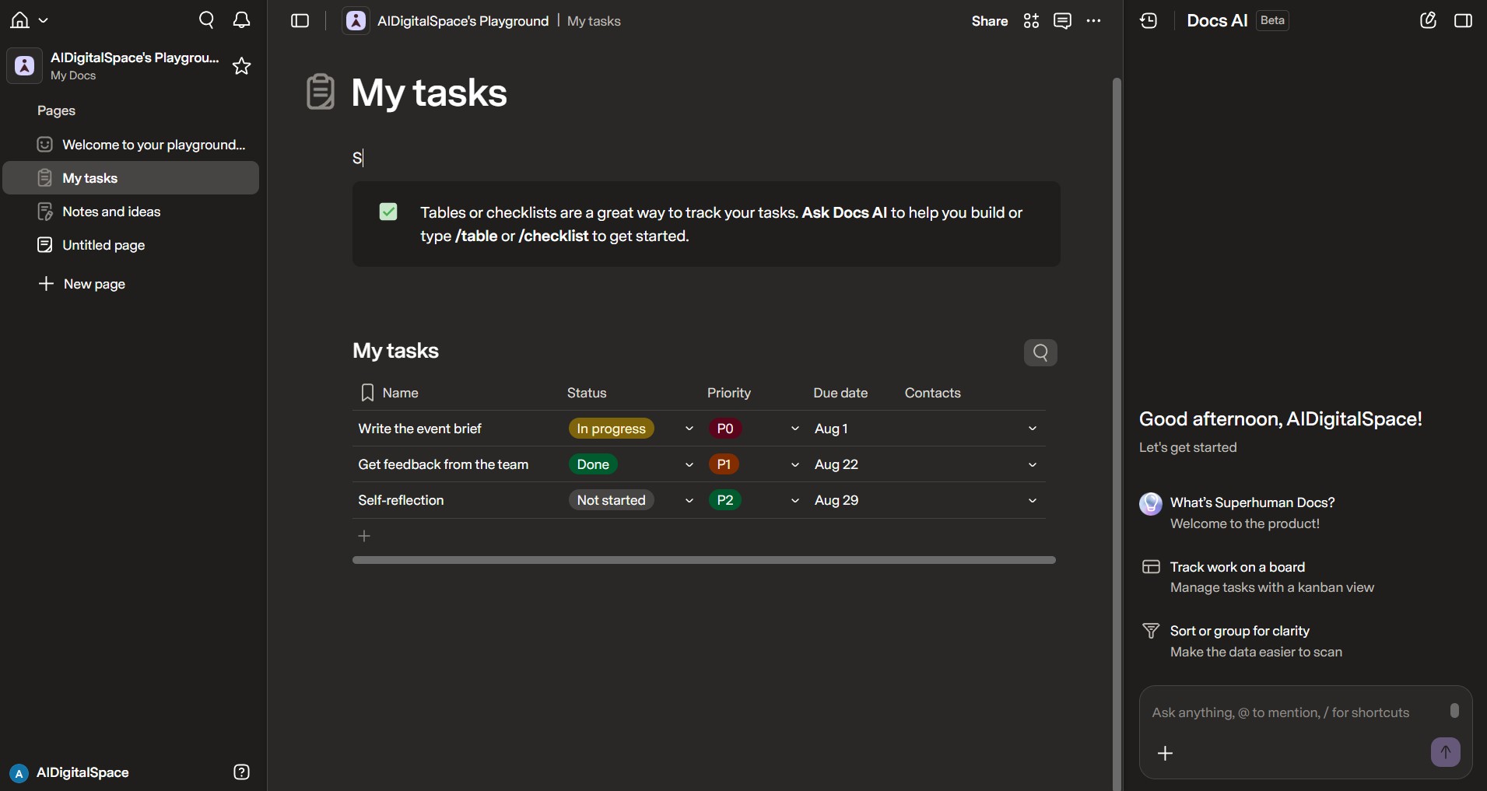Open the P1 priority dropdown
Image resolution: width=1487 pixels, height=791 pixels.
click(795, 464)
